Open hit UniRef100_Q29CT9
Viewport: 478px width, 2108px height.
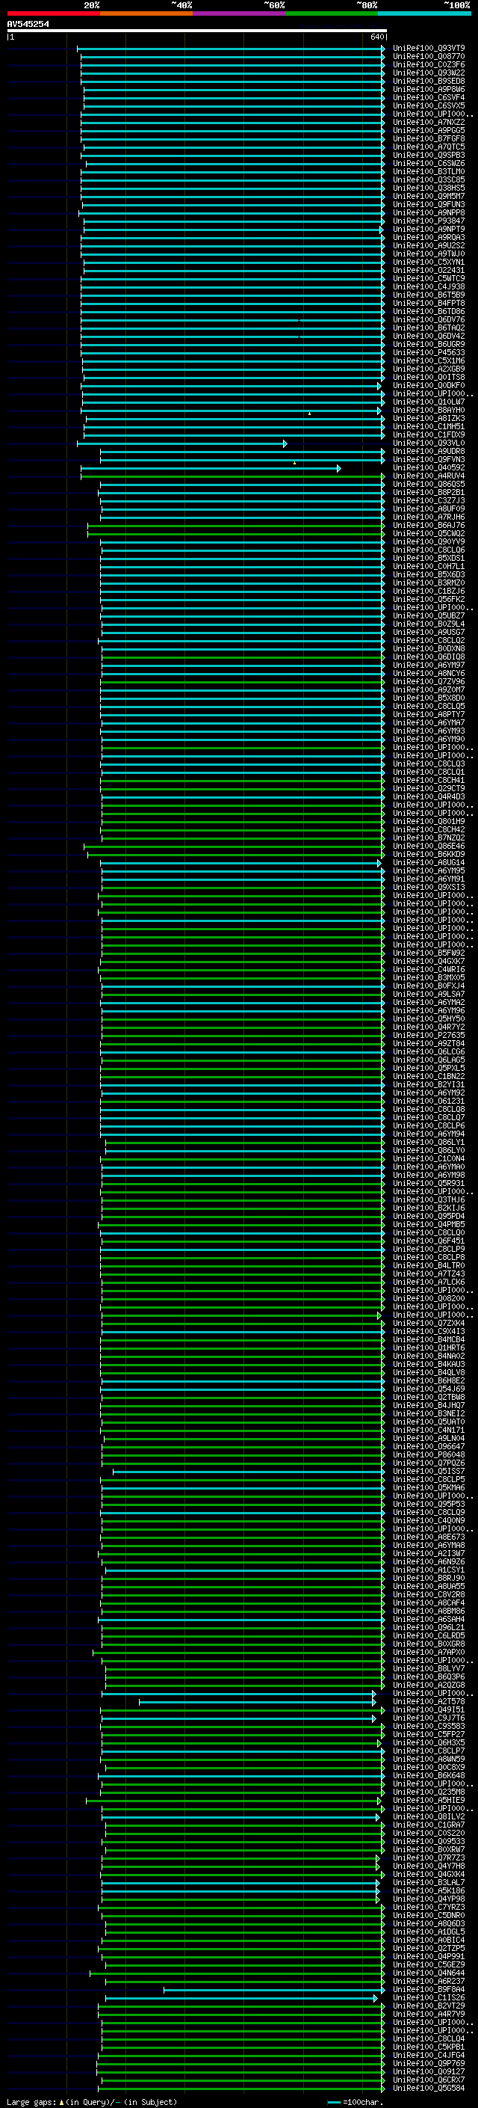click(x=429, y=788)
